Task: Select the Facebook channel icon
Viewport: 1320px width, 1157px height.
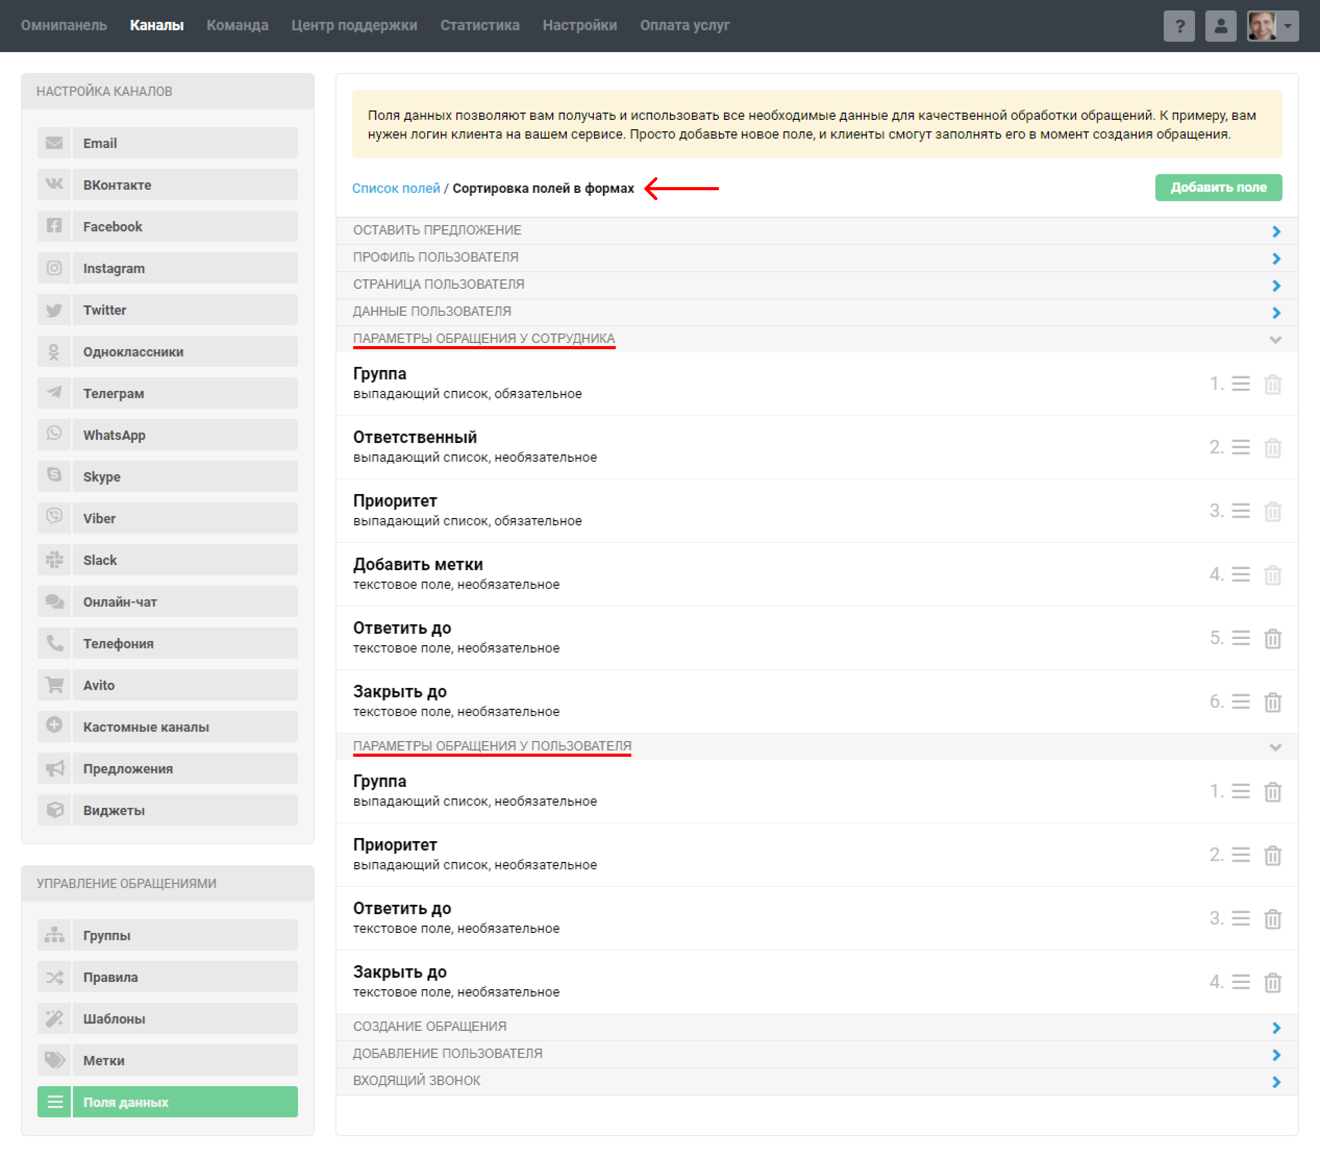Action: pyautogui.click(x=54, y=226)
